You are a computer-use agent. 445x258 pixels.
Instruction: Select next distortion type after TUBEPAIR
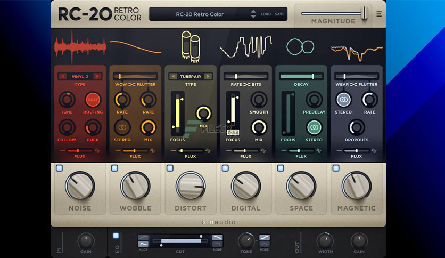pos(208,76)
